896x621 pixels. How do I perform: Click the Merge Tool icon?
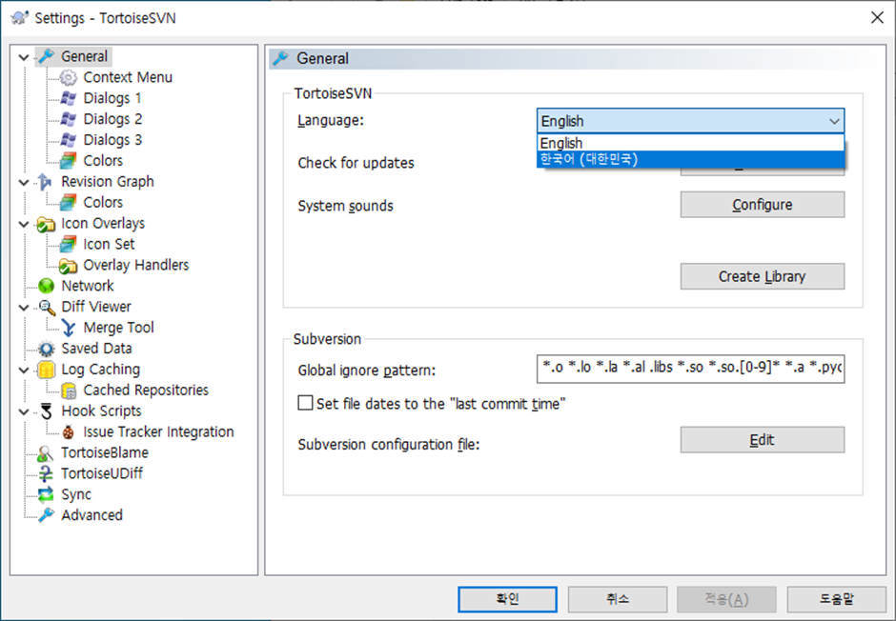point(68,328)
